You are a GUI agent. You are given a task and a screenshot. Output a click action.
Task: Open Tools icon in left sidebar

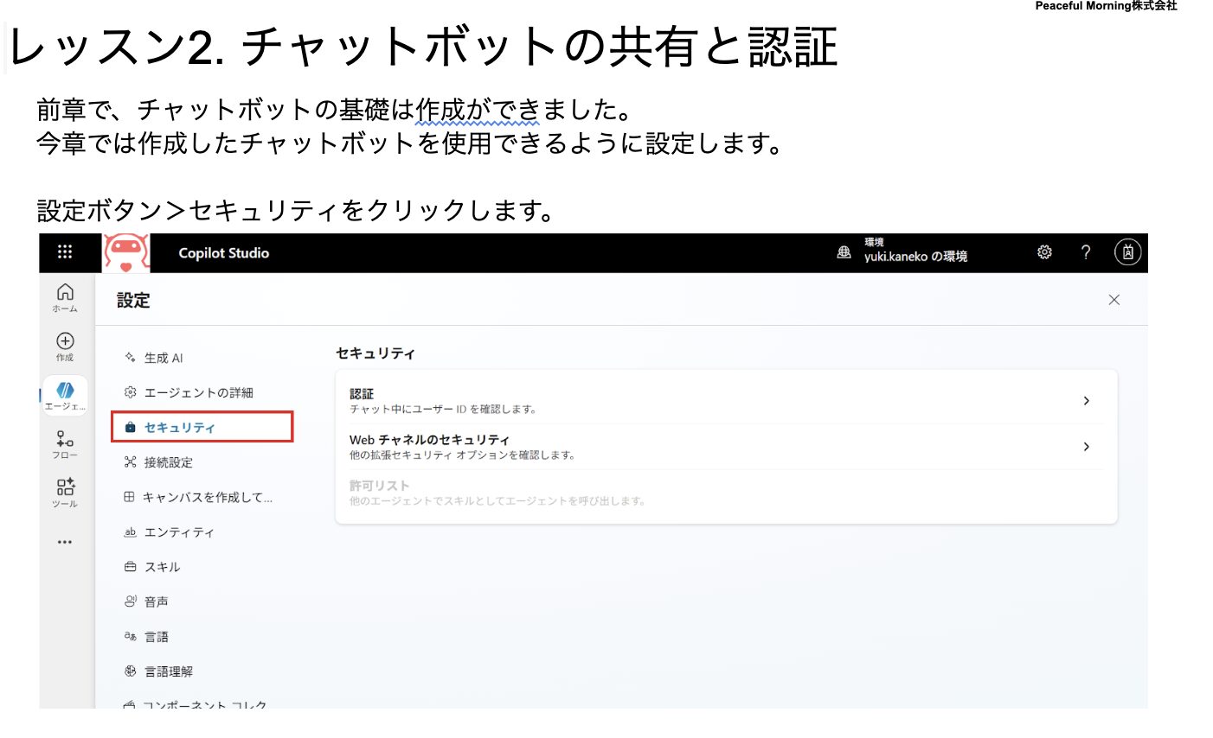65,492
